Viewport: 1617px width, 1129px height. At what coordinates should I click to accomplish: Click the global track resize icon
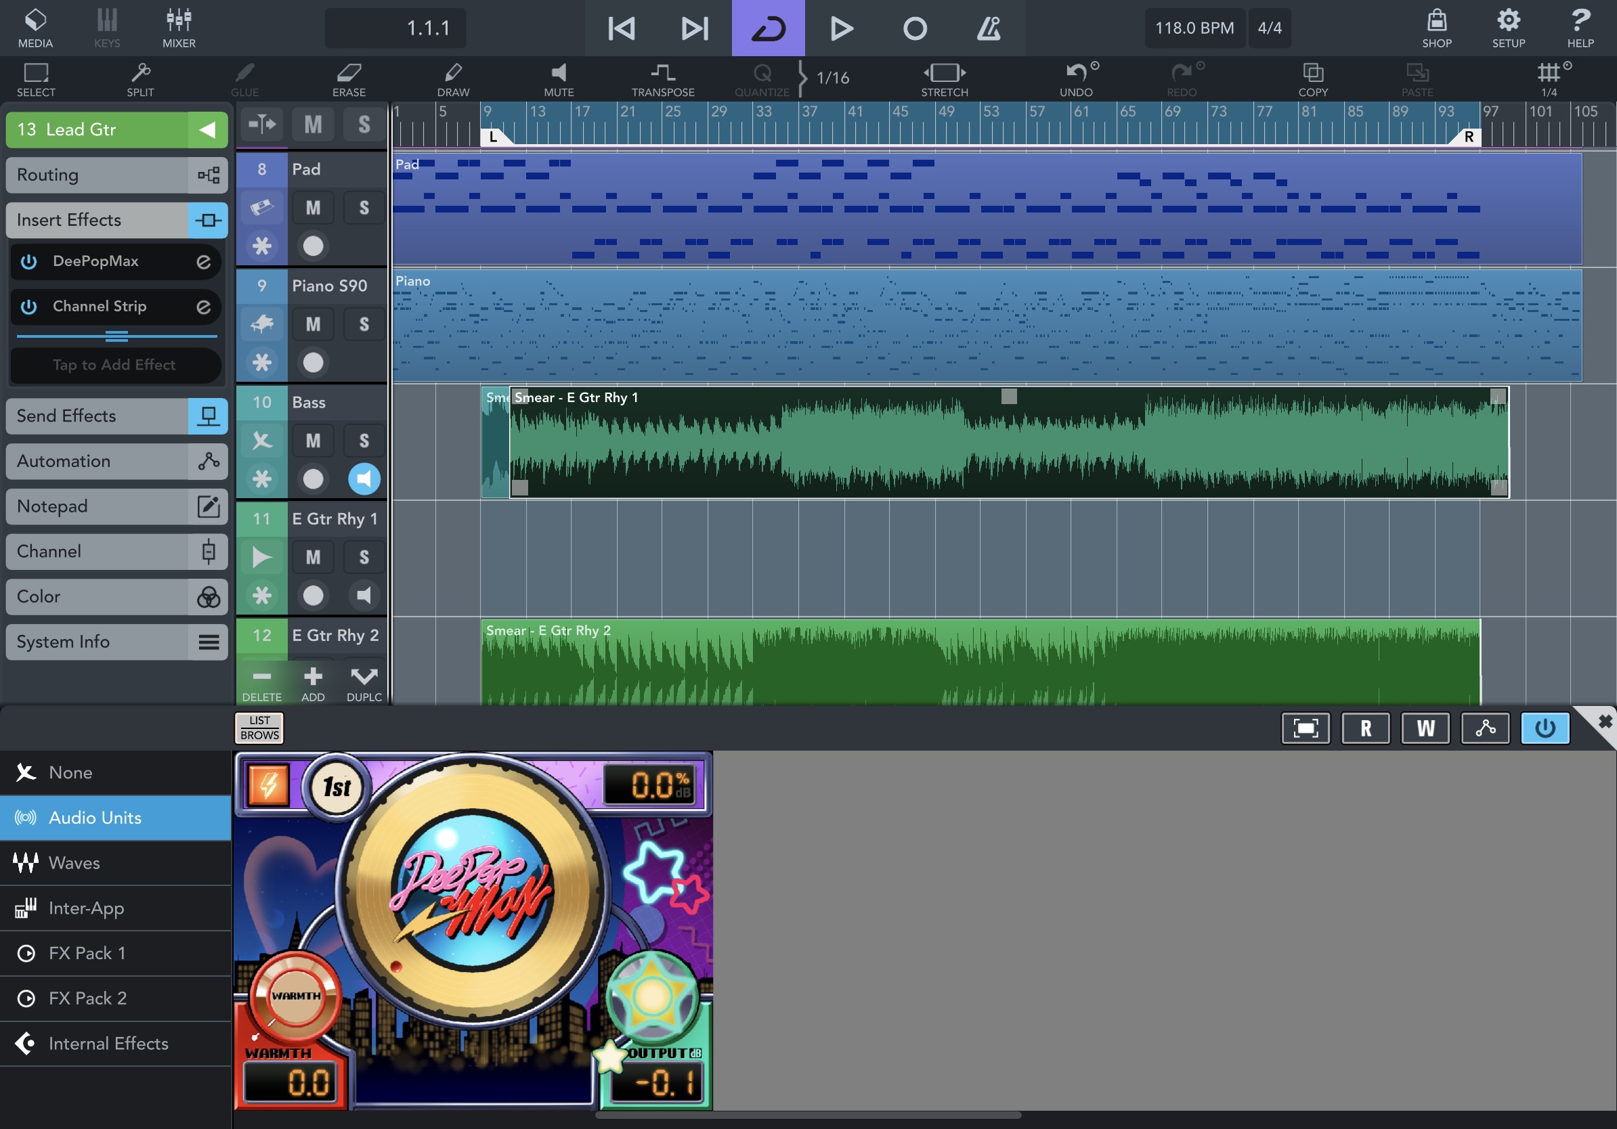[x=262, y=125]
